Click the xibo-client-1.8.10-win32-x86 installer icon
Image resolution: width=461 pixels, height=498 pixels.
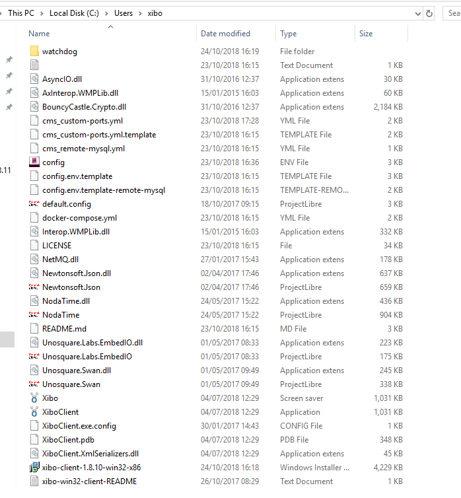click(x=34, y=467)
